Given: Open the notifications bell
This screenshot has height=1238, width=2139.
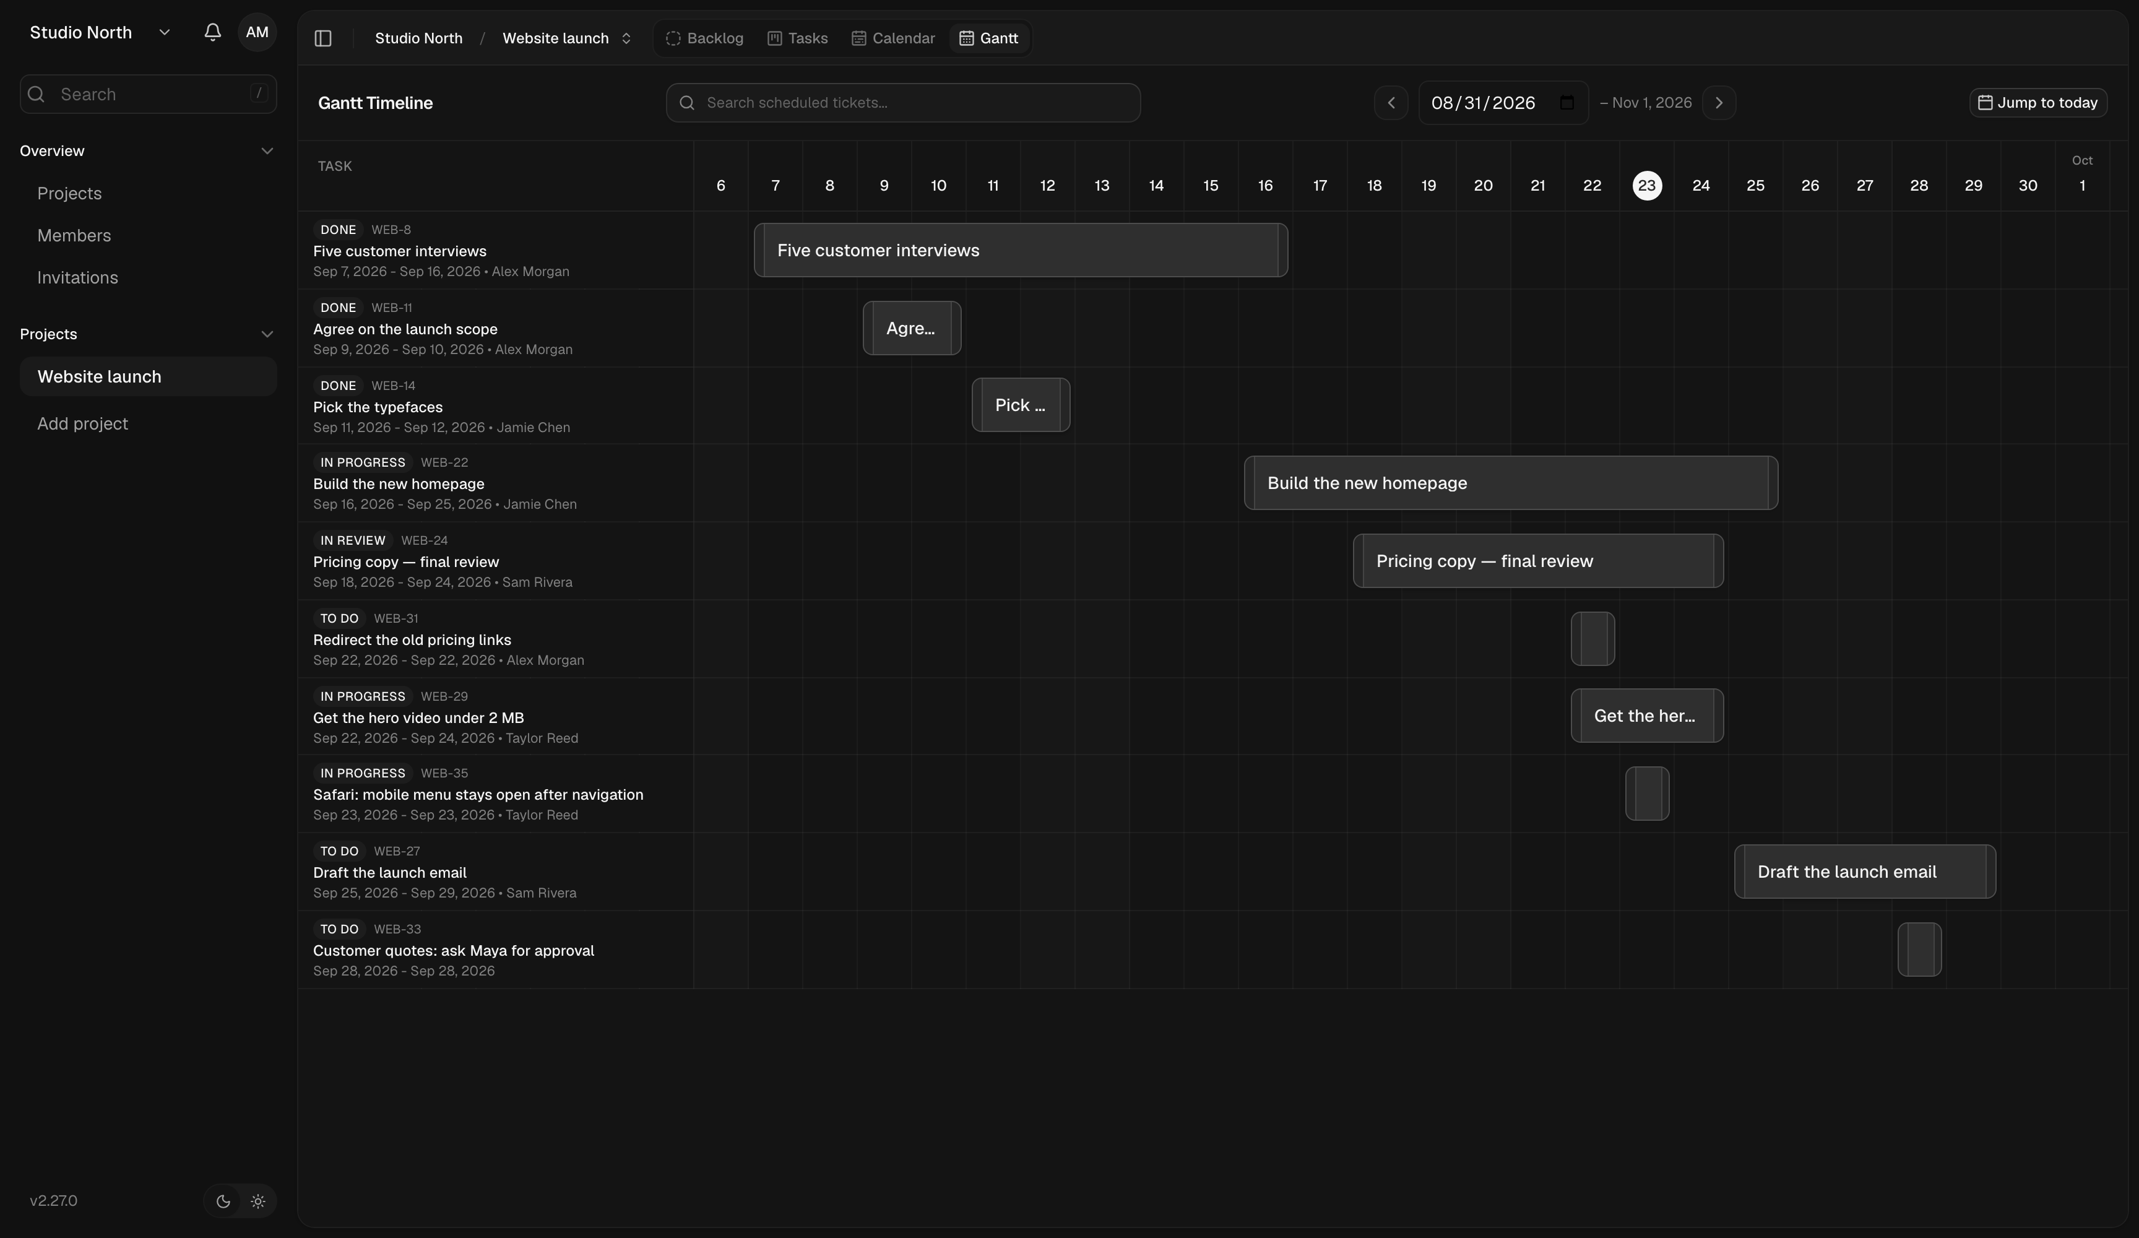Looking at the screenshot, I should point(212,32).
